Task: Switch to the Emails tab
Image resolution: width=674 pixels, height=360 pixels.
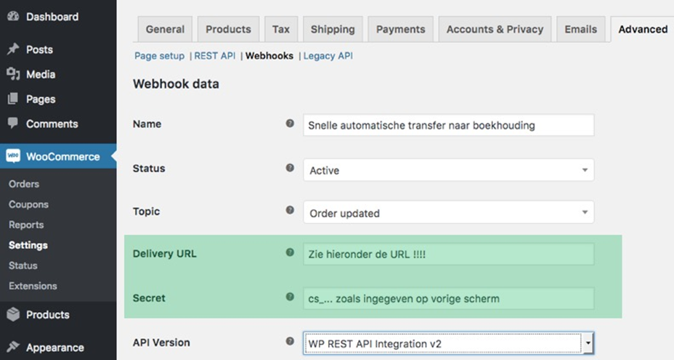Action: pyautogui.click(x=581, y=29)
